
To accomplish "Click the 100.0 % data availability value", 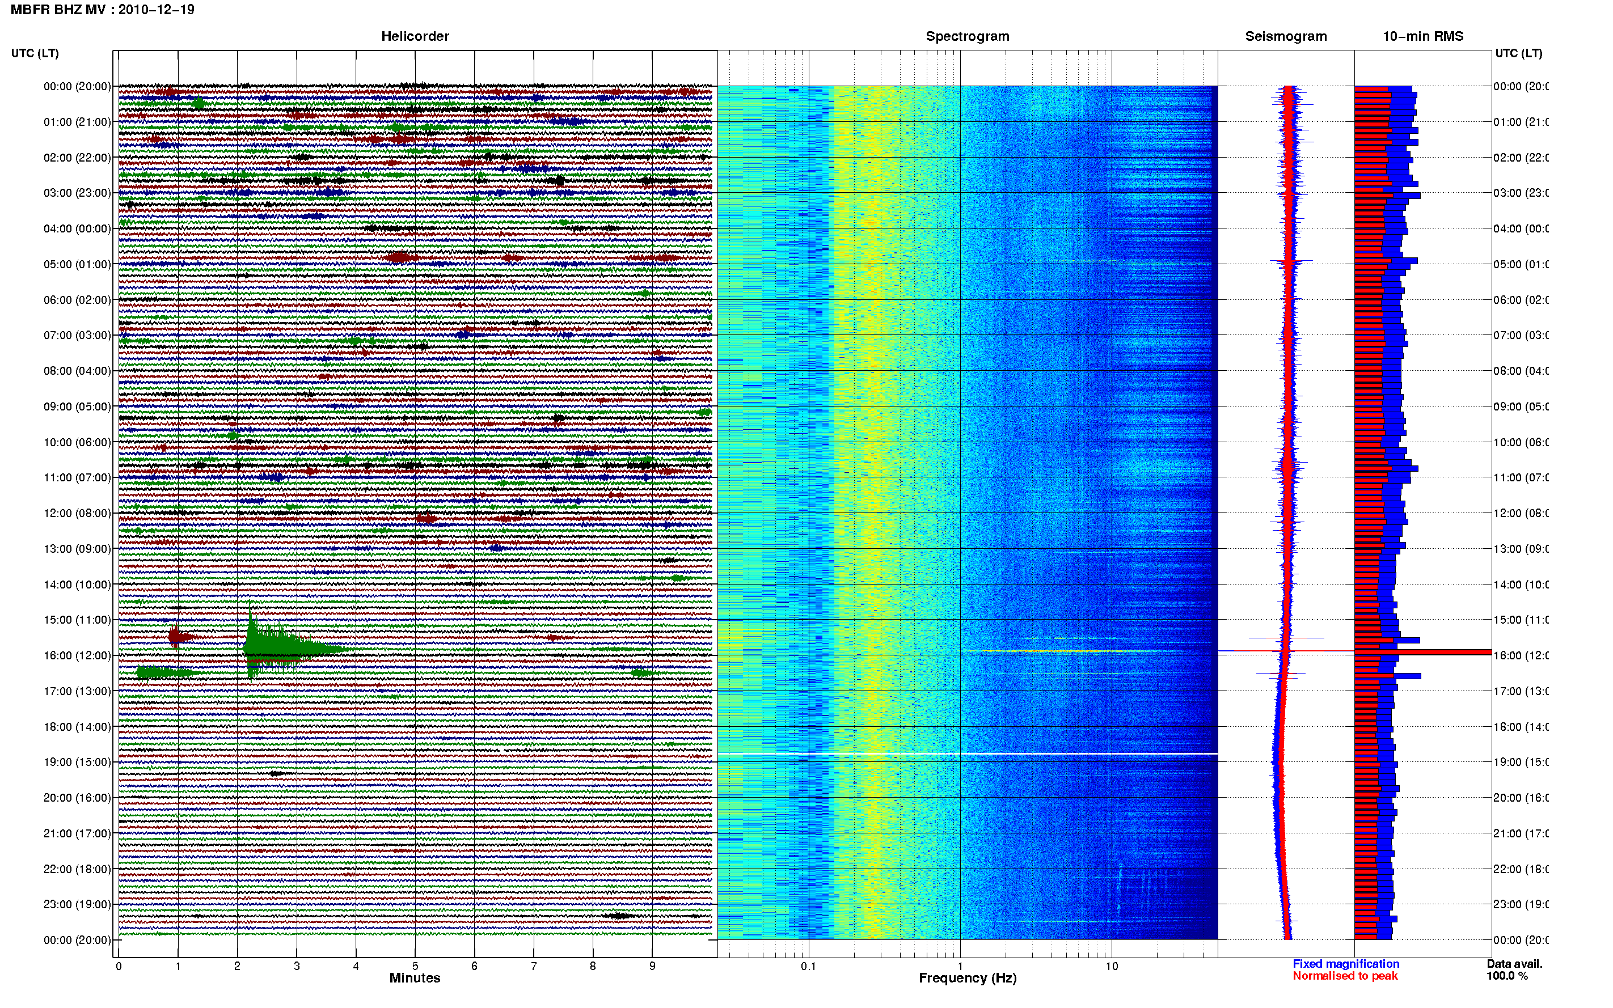I will pyautogui.click(x=1506, y=976).
